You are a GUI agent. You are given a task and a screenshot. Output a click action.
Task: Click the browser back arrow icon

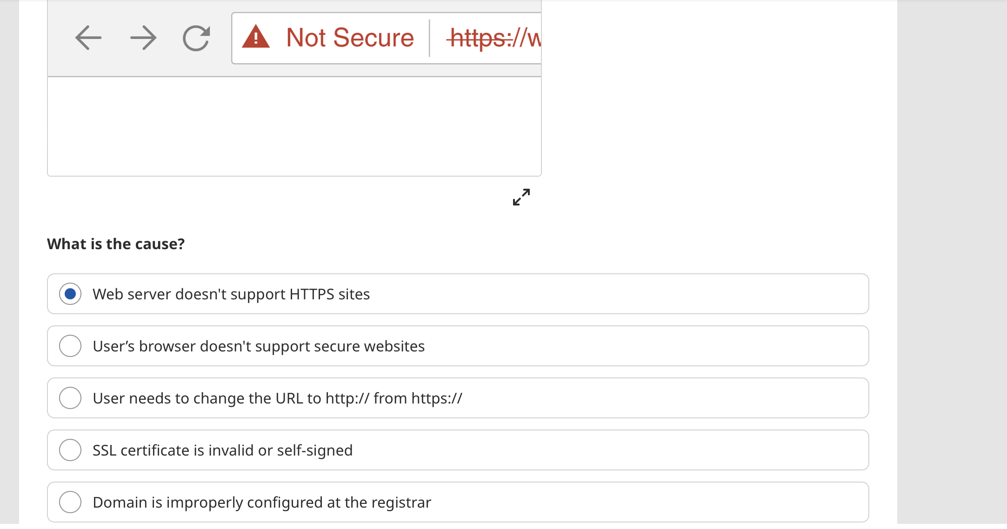coord(88,38)
